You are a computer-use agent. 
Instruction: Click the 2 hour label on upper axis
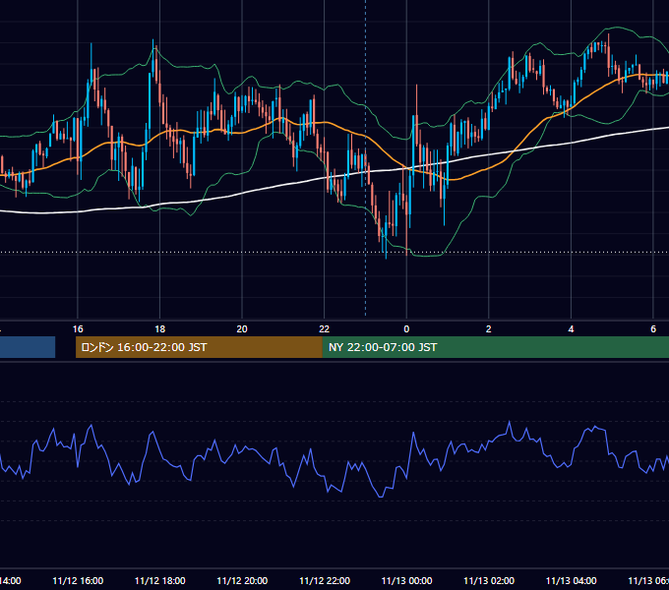(x=489, y=329)
